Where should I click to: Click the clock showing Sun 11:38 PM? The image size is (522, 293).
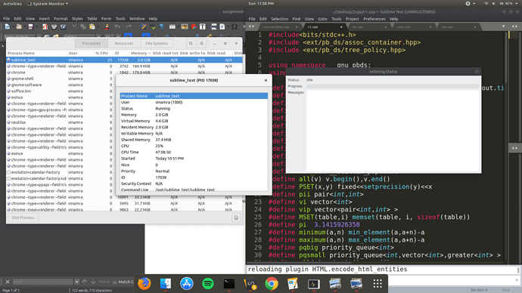pos(261,3)
